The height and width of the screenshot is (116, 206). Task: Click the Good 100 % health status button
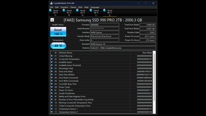pos(58,32)
